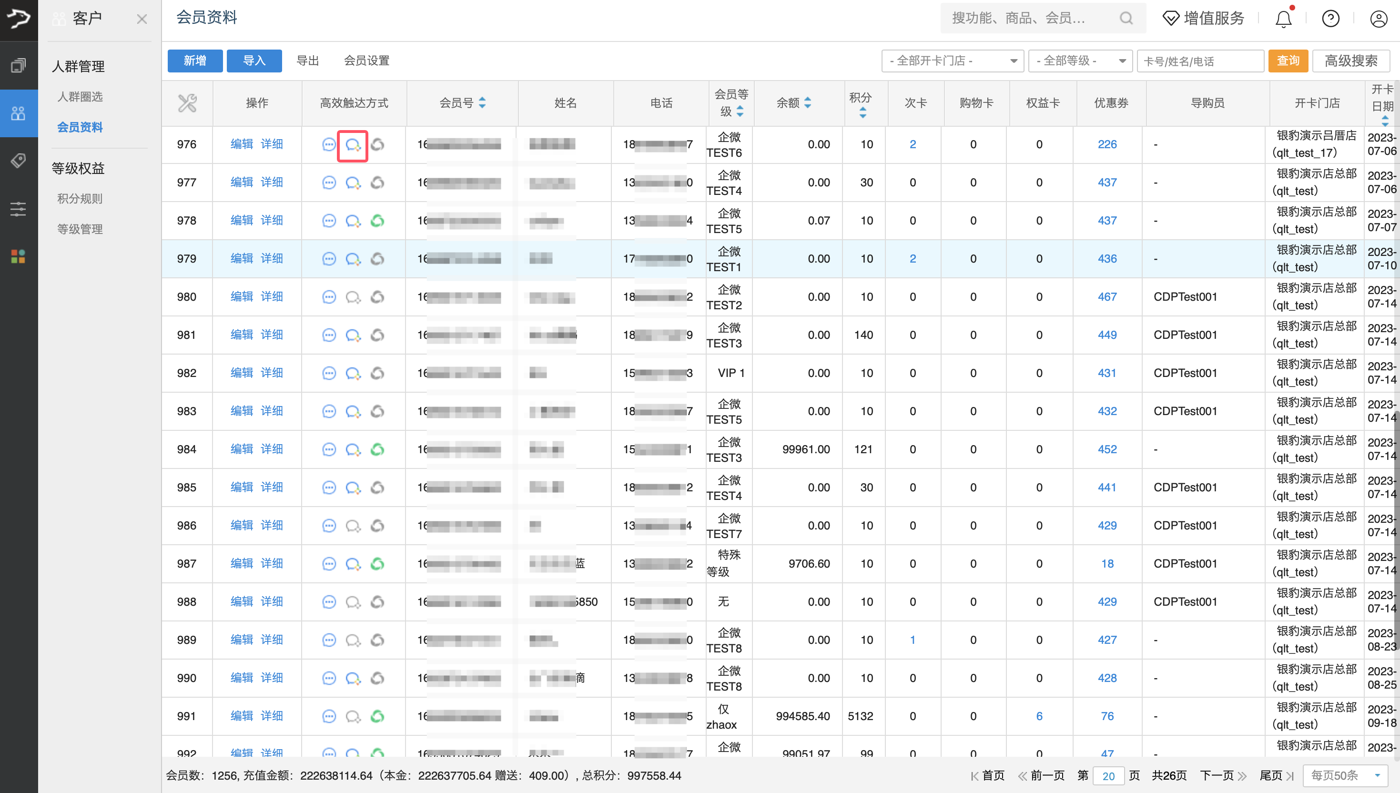Viewport: 1400px width, 793px height.
Task: Click the SMS message icon for row 979
Action: 329,259
